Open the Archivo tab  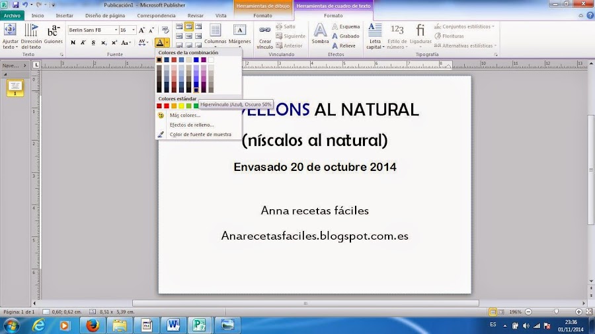click(x=12, y=16)
